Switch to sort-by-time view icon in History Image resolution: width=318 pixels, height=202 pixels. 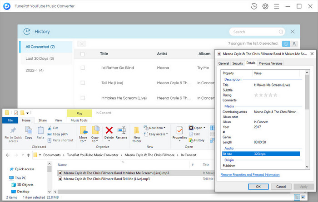pos(286,43)
